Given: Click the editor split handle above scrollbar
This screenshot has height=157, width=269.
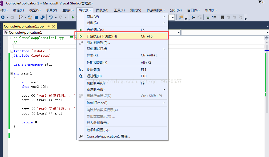Looking at the screenshot, I should [267, 38].
